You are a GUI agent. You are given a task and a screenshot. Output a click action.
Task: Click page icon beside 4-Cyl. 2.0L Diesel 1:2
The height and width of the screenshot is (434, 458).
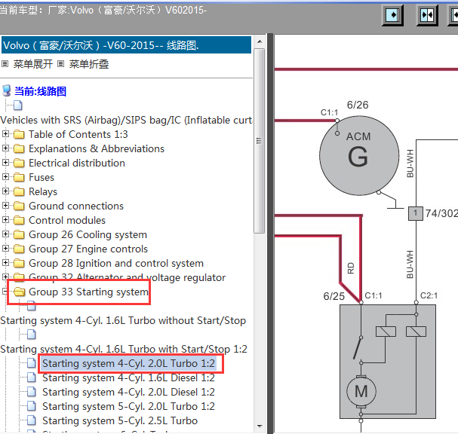tap(32, 392)
